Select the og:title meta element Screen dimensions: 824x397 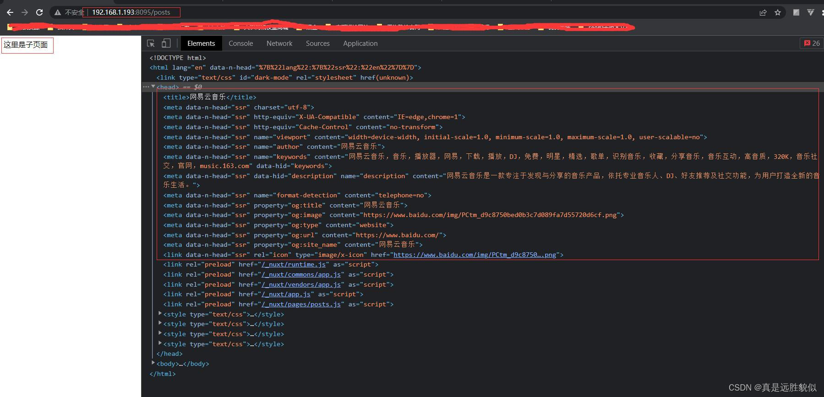click(x=285, y=205)
